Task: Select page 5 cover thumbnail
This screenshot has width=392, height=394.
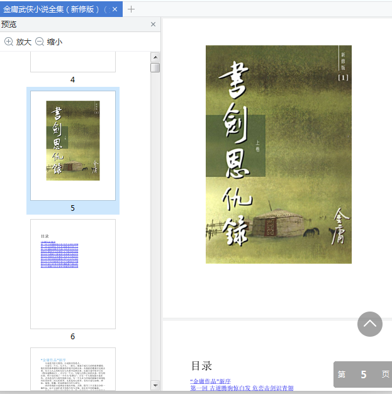Action: pos(73,145)
